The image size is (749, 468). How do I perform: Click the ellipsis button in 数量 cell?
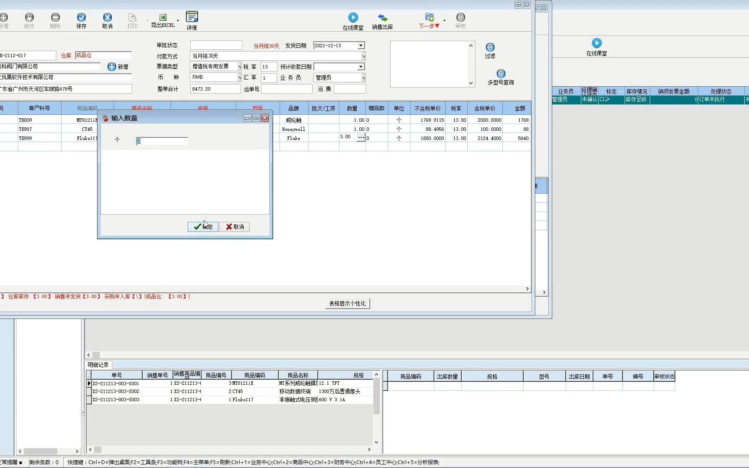click(x=361, y=137)
